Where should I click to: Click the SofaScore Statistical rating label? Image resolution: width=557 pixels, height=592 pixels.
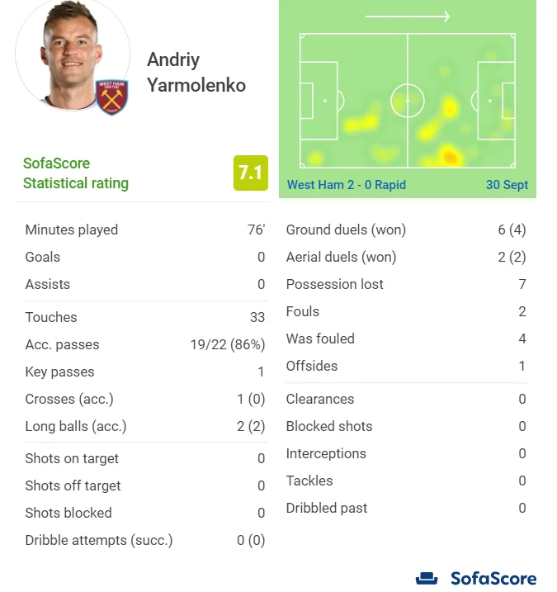[76, 173]
